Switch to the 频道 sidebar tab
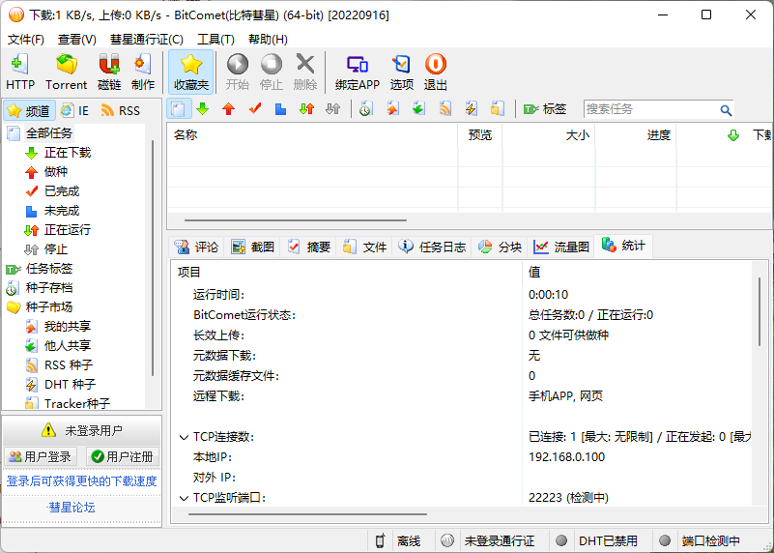 pyautogui.click(x=29, y=110)
